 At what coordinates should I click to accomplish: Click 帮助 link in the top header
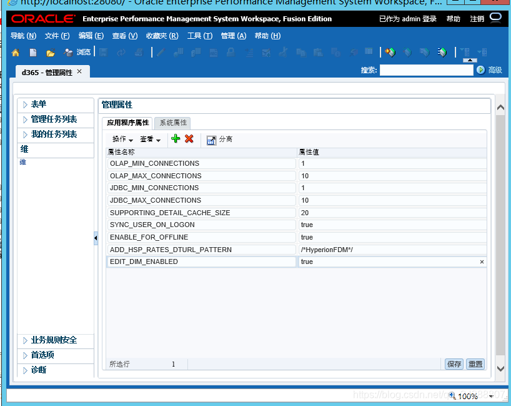pos(454,19)
